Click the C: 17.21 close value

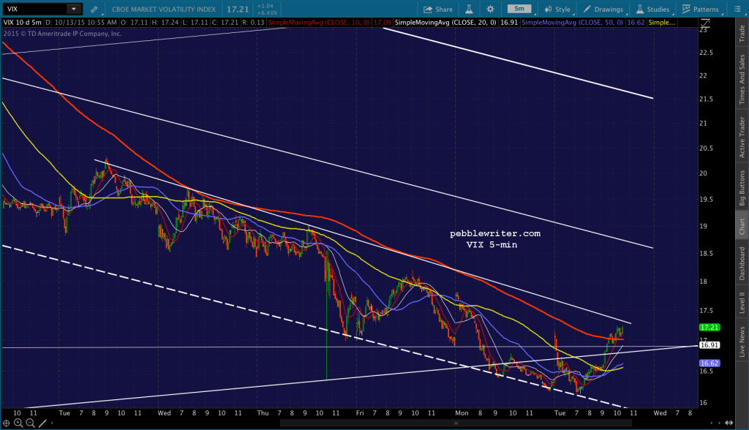point(225,23)
